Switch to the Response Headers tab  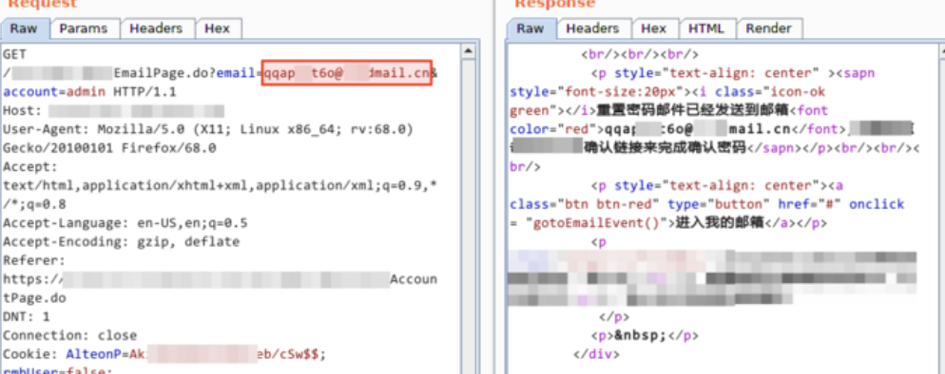pos(592,28)
